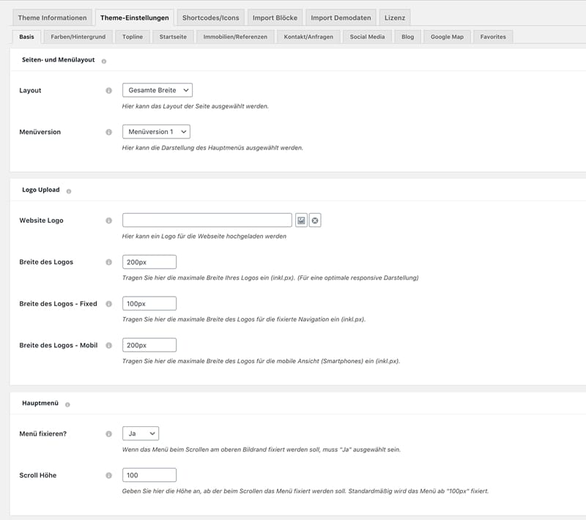Screen dimensions: 586x520
Task: Open the Social Media sub-tab
Action: pyautogui.click(x=368, y=37)
